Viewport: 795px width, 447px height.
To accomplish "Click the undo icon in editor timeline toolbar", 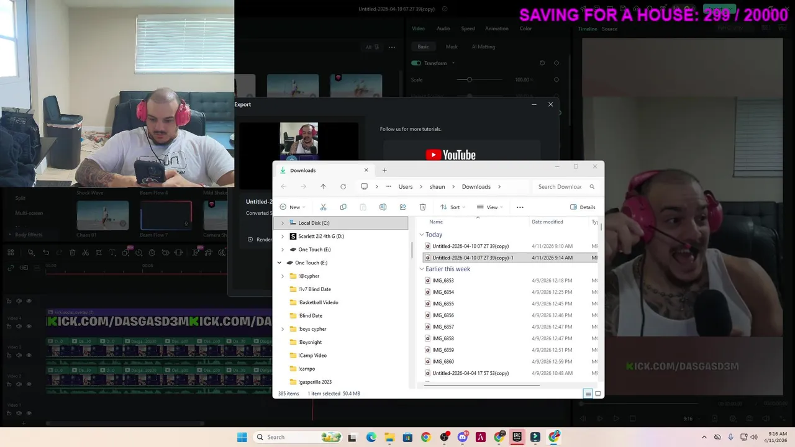I will pos(46,253).
